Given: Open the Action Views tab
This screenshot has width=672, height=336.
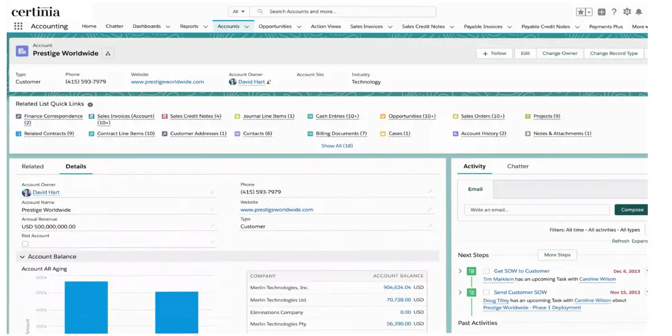Looking at the screenshot, I should (326, 26).
